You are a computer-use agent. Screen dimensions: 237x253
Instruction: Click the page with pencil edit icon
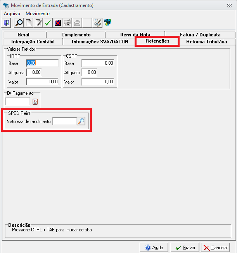tap(38, 23)
